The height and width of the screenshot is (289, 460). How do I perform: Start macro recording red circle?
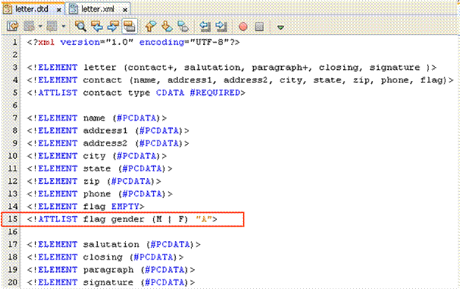pyautogui.click(x=243, y=26)
